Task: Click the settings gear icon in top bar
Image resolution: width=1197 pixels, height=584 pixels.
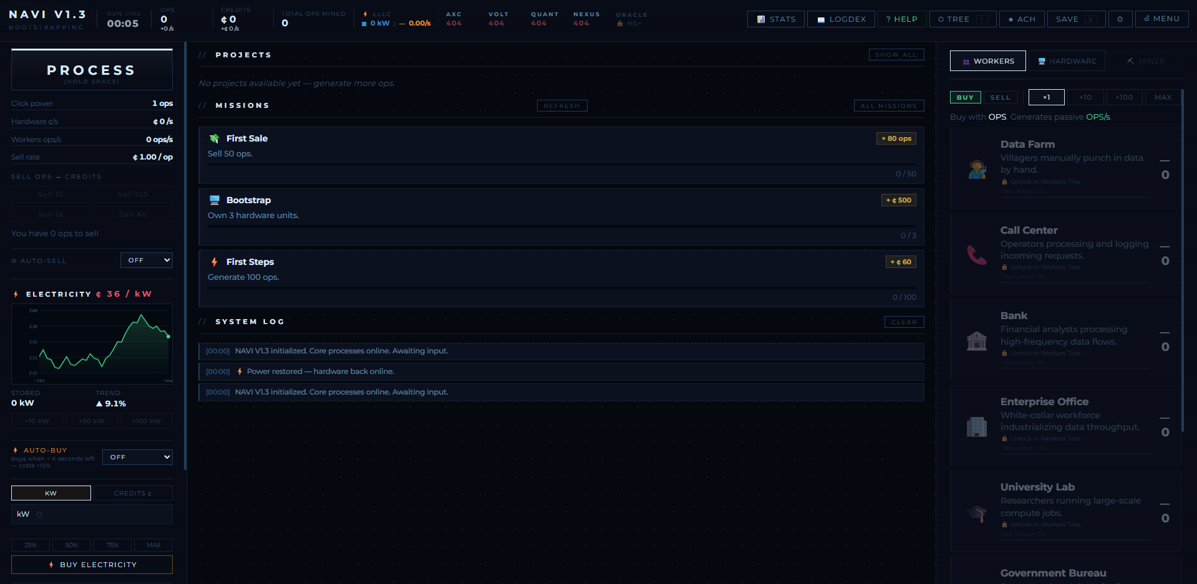Action: 1120,19
